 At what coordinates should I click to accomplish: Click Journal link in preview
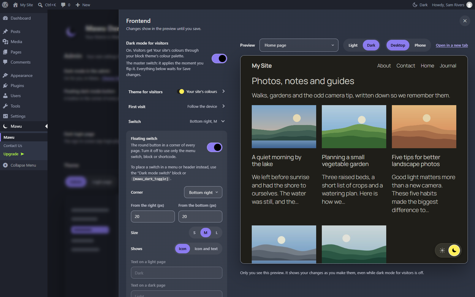click(448, 66)
